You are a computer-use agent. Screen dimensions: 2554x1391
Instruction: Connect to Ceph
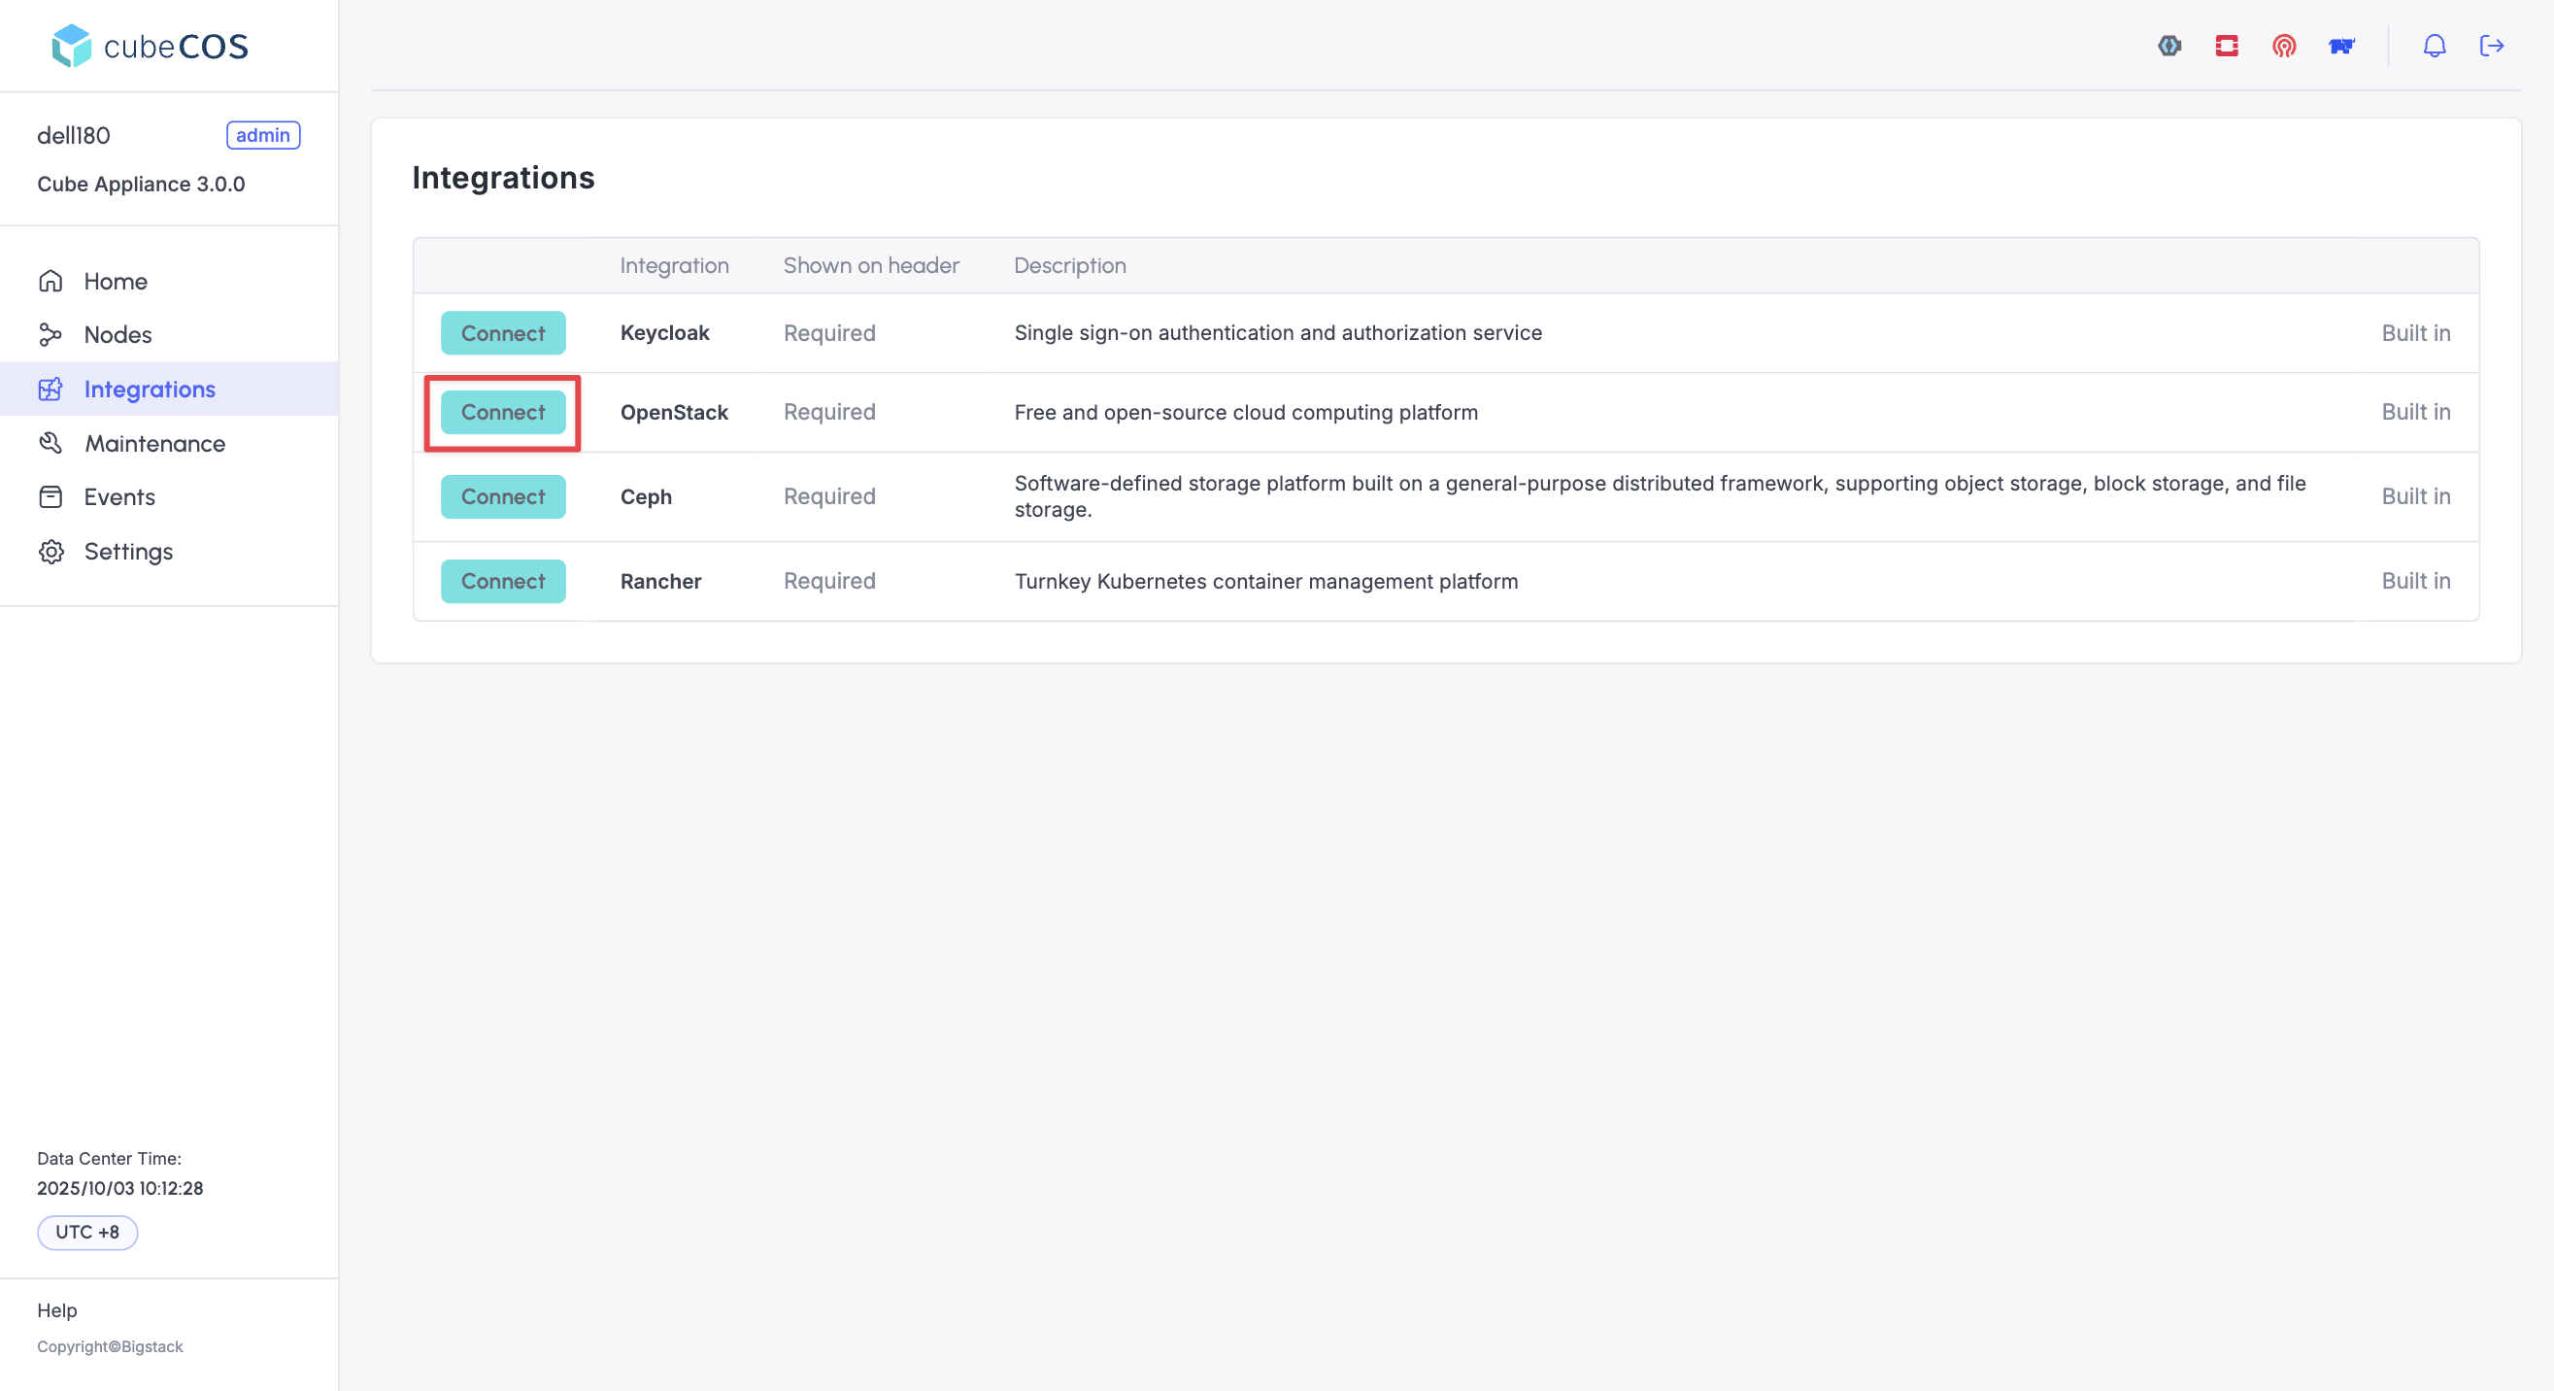point(504,496)
